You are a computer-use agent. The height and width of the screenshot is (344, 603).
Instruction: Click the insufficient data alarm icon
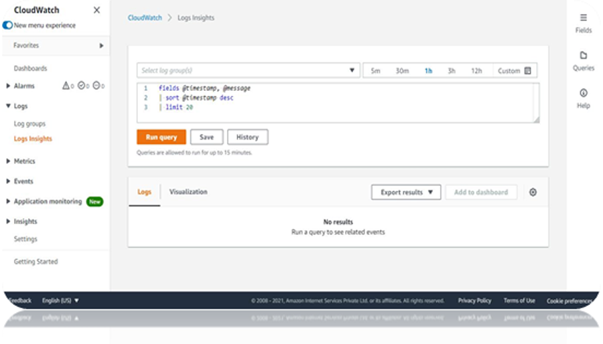tap(96, 86)
